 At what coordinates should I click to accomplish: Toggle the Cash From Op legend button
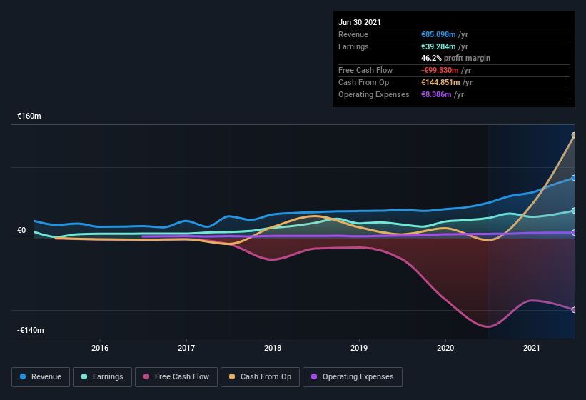pyautogui.click(x=260, y=377)
